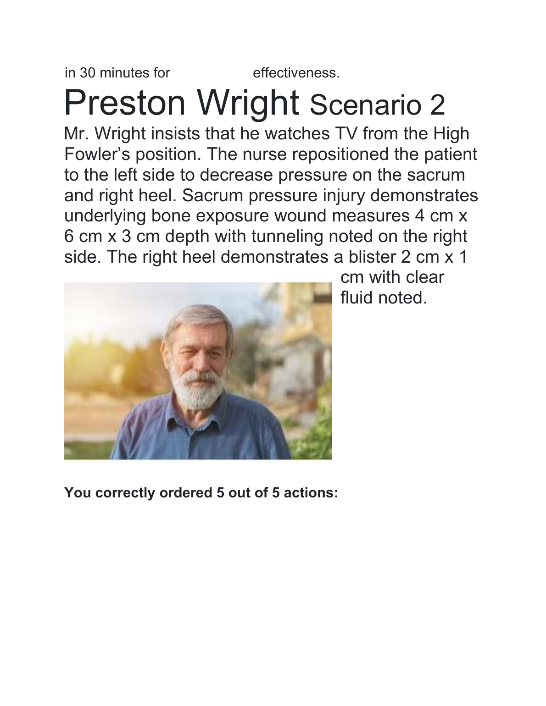Click the photo of the bearded man
The image size is (546, 706).
coord(198,371)
